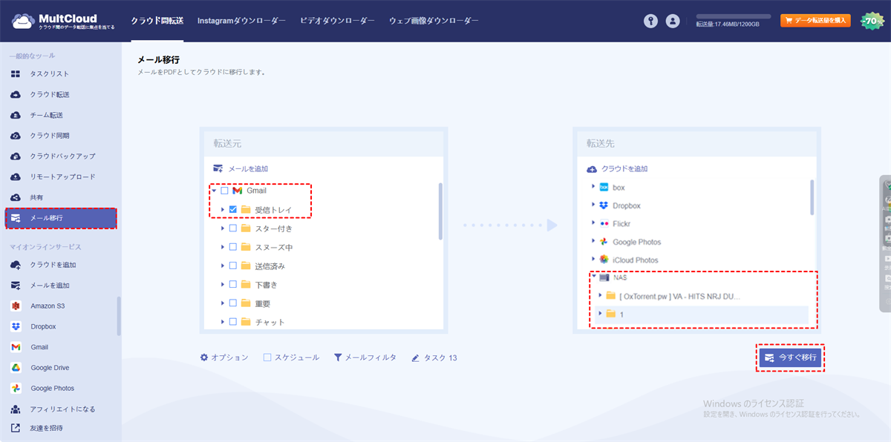Expand the 送信済み folder arrow

click(223, 265)
